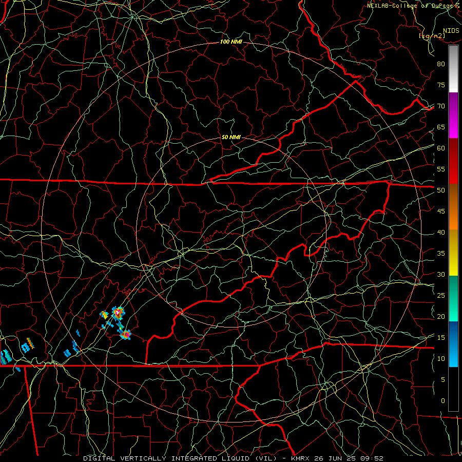Click the "70" value on the VIL scale
The height and width of the screenshot is (462, 462).
[x=441, y=106]
